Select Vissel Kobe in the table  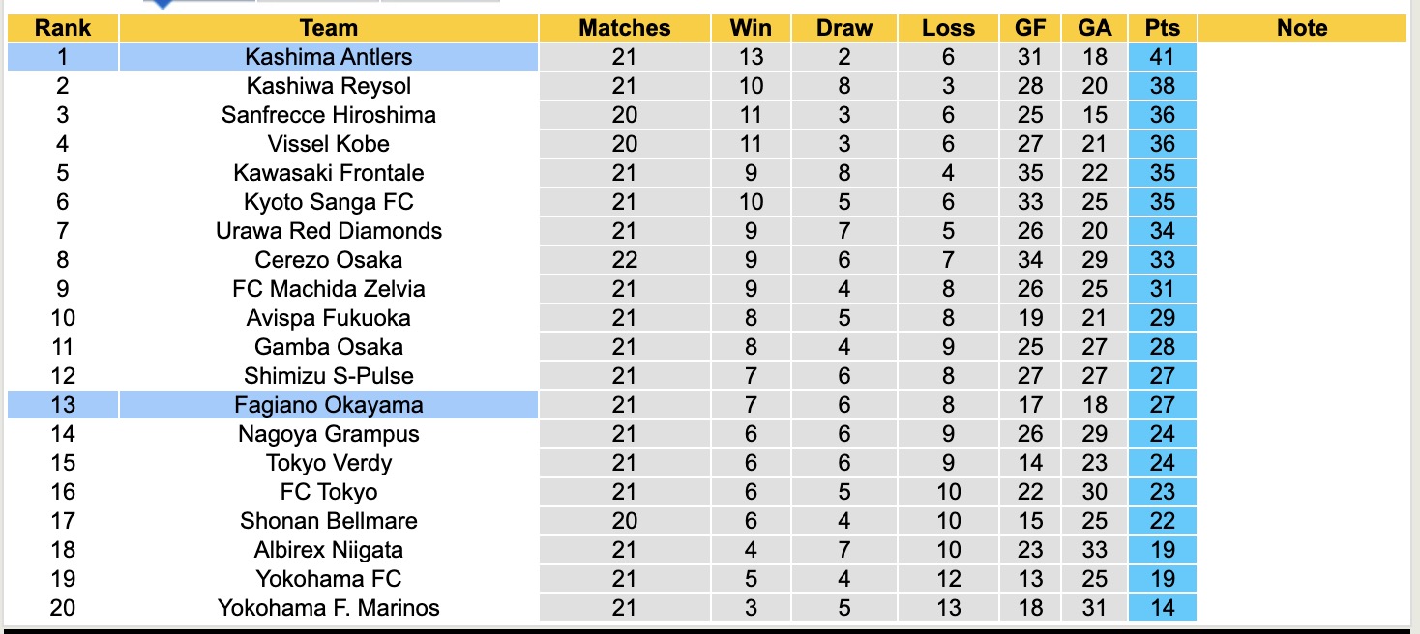pyautogui.click(x=329, y=144)
